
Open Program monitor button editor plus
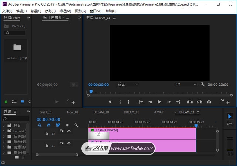coord(228,102)
